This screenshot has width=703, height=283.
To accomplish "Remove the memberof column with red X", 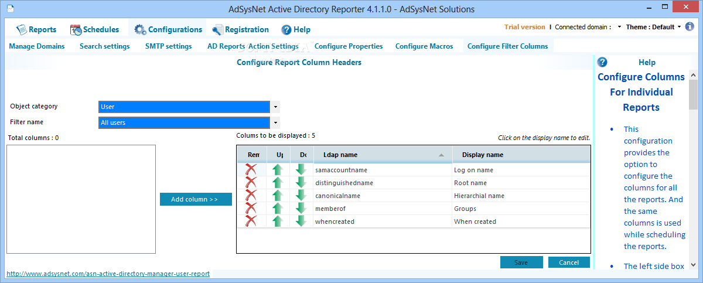I will pyautogui.click(x=251, y=209).
